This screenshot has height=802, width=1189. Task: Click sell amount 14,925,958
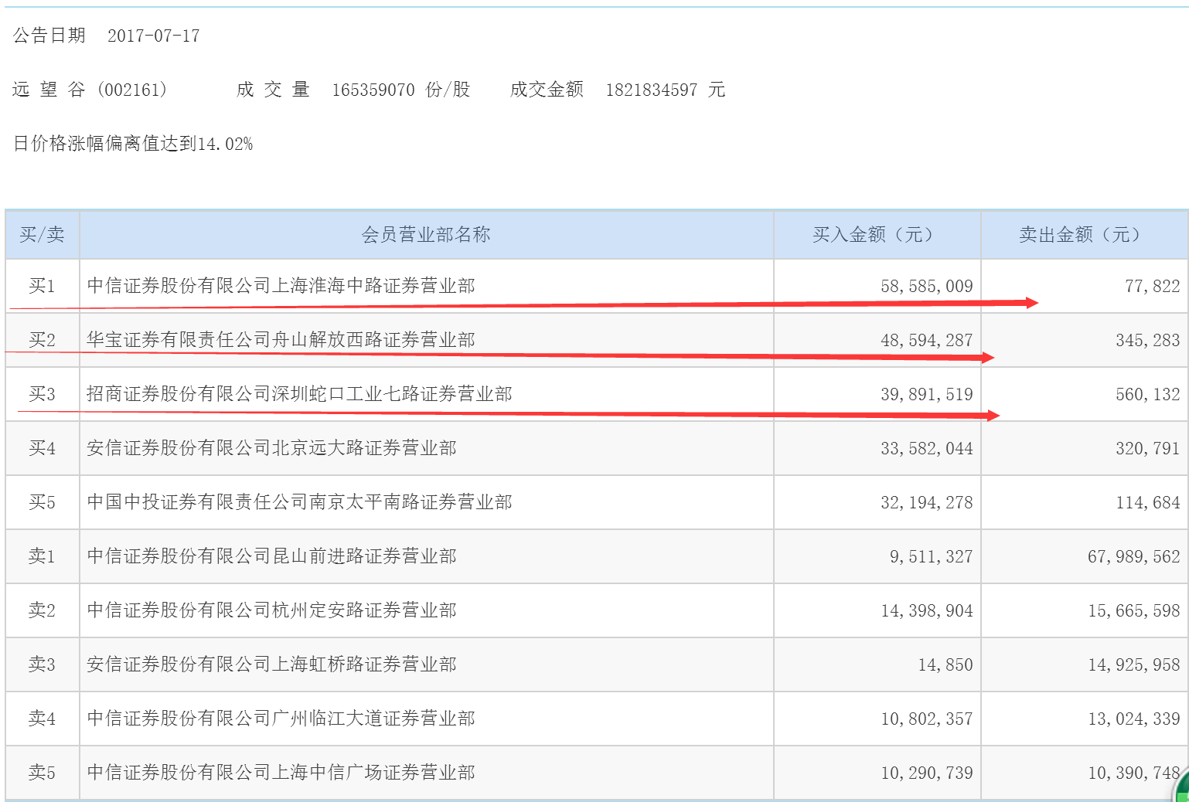tap(1133, 664)
